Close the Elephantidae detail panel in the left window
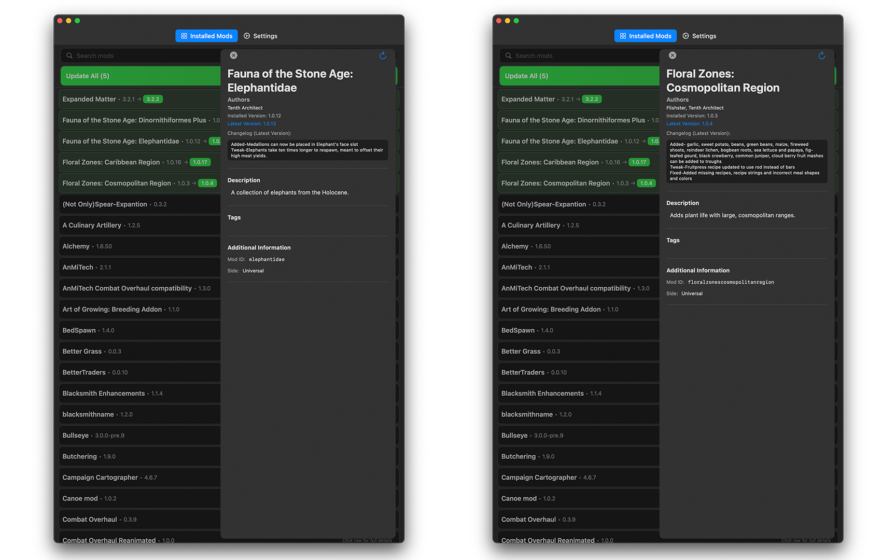This screenshot has height=560, width=896. (233, 55)
